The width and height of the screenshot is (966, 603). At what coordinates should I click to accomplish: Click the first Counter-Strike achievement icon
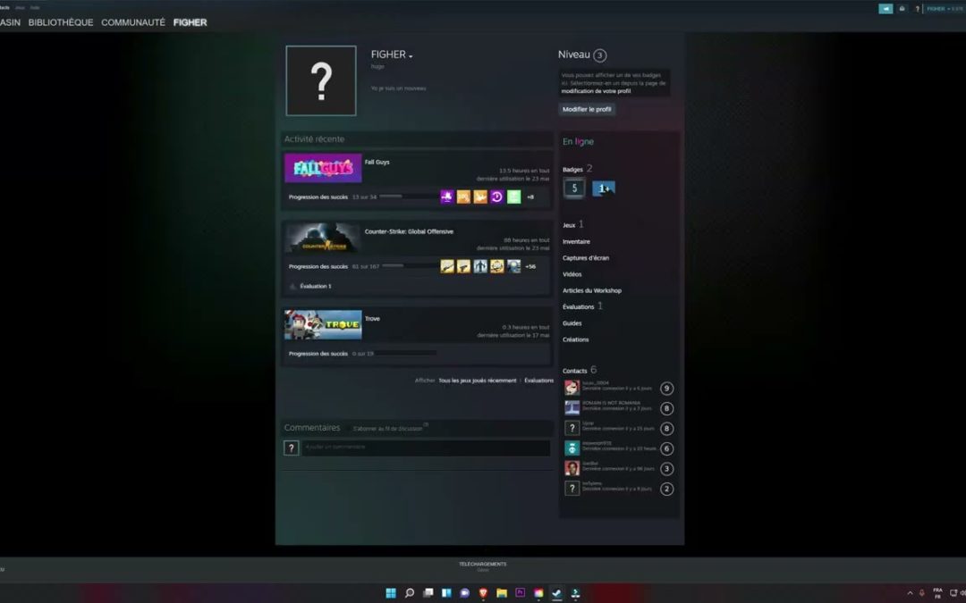tap(446, 266)
